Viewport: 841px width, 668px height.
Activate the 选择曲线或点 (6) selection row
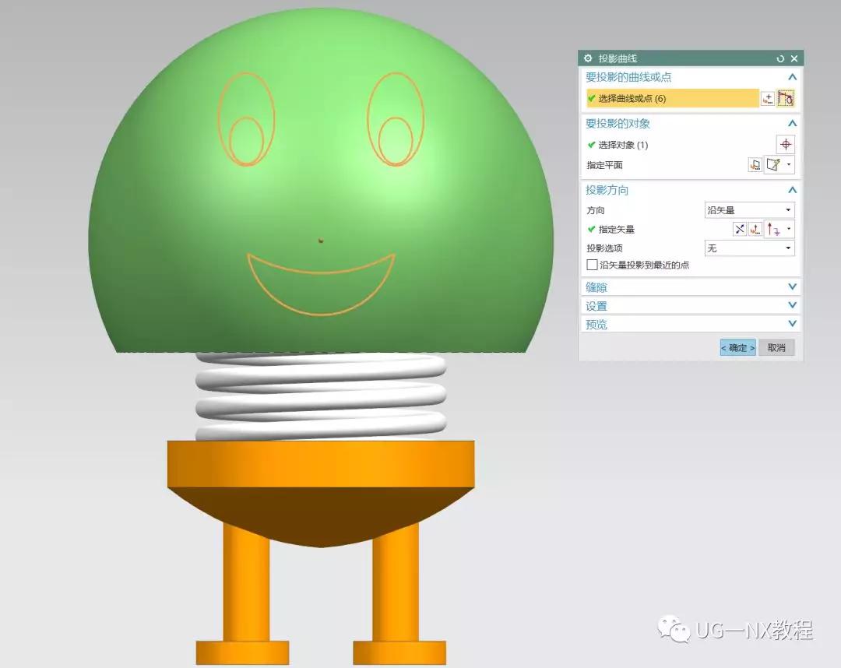tap(672, 99)
